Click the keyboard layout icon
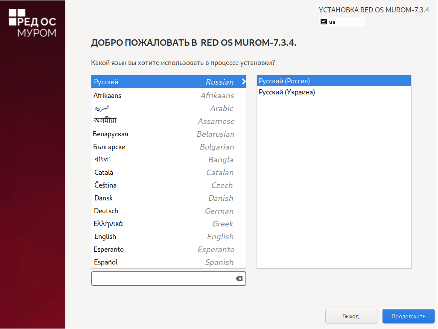The width and height of the screenshot is (438, 329). tap(324, 22)
